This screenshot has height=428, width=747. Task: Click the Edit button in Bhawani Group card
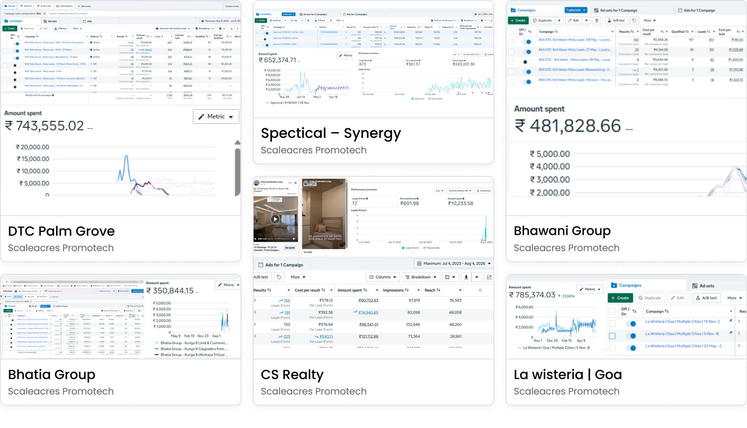point(573,20)
